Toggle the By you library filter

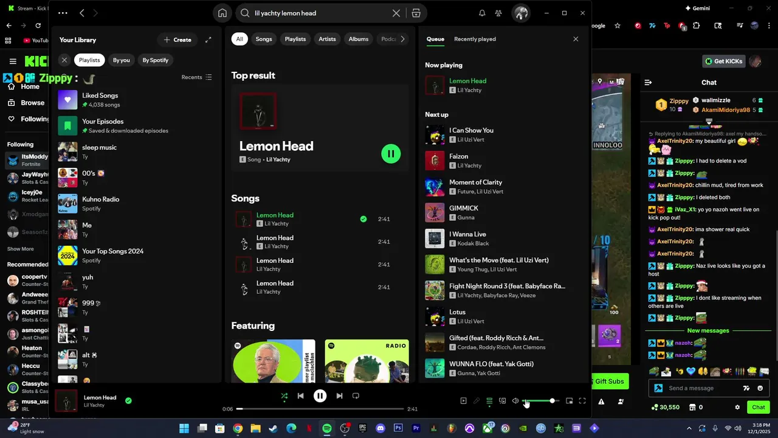click(x=122, y=60)
